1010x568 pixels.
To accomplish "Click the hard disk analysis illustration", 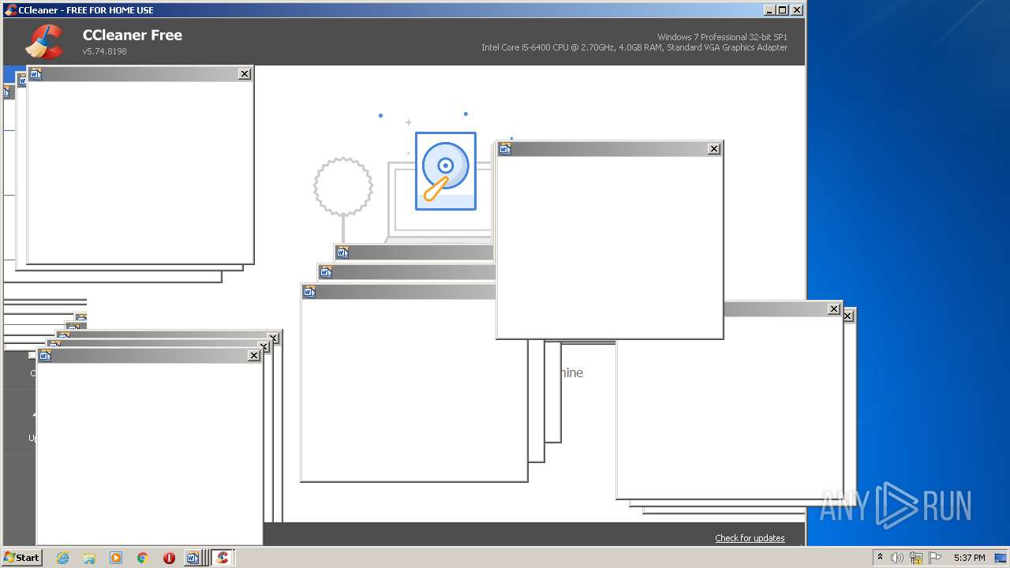I will tap(446, 170).
